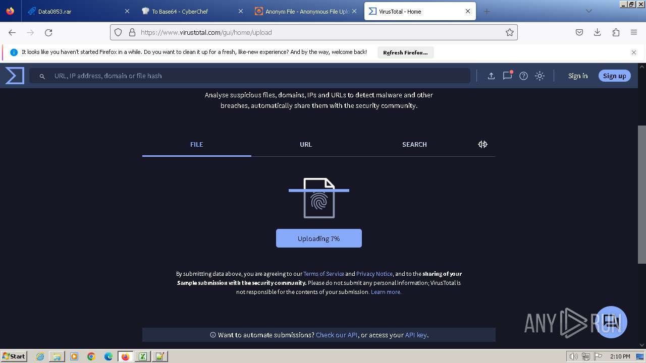Click the Sign up button
This screenshot has width=646, height=363.
click(614, 76)
